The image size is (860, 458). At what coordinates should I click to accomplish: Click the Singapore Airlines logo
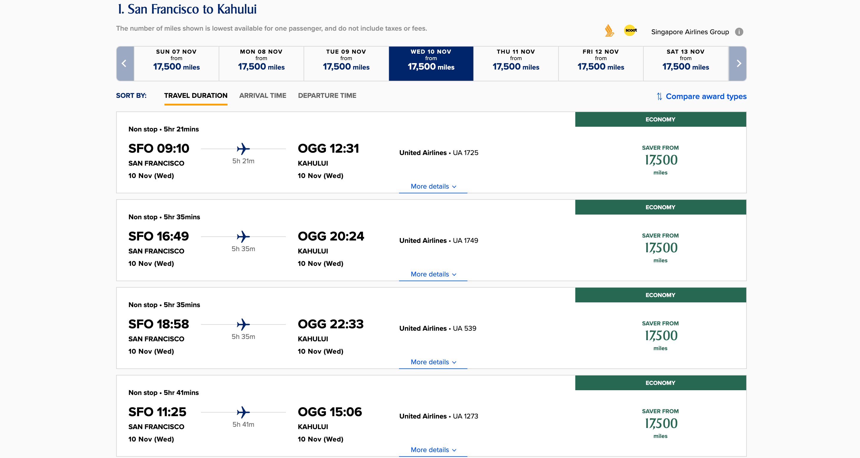click(609, 30)
